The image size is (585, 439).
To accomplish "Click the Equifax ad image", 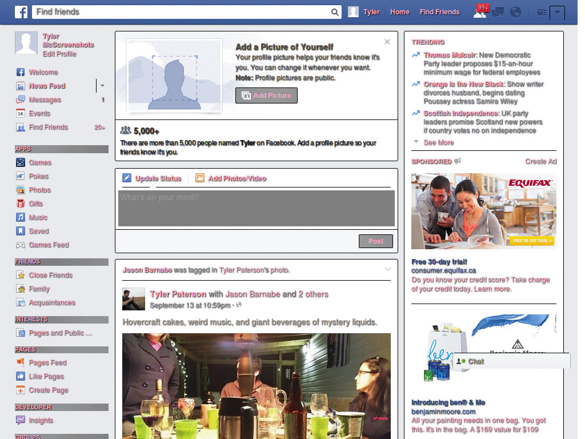I will click(x=483, y=211).
